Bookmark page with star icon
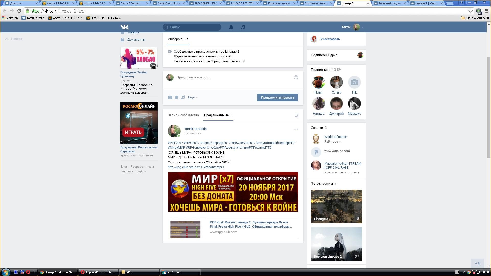 470,11
